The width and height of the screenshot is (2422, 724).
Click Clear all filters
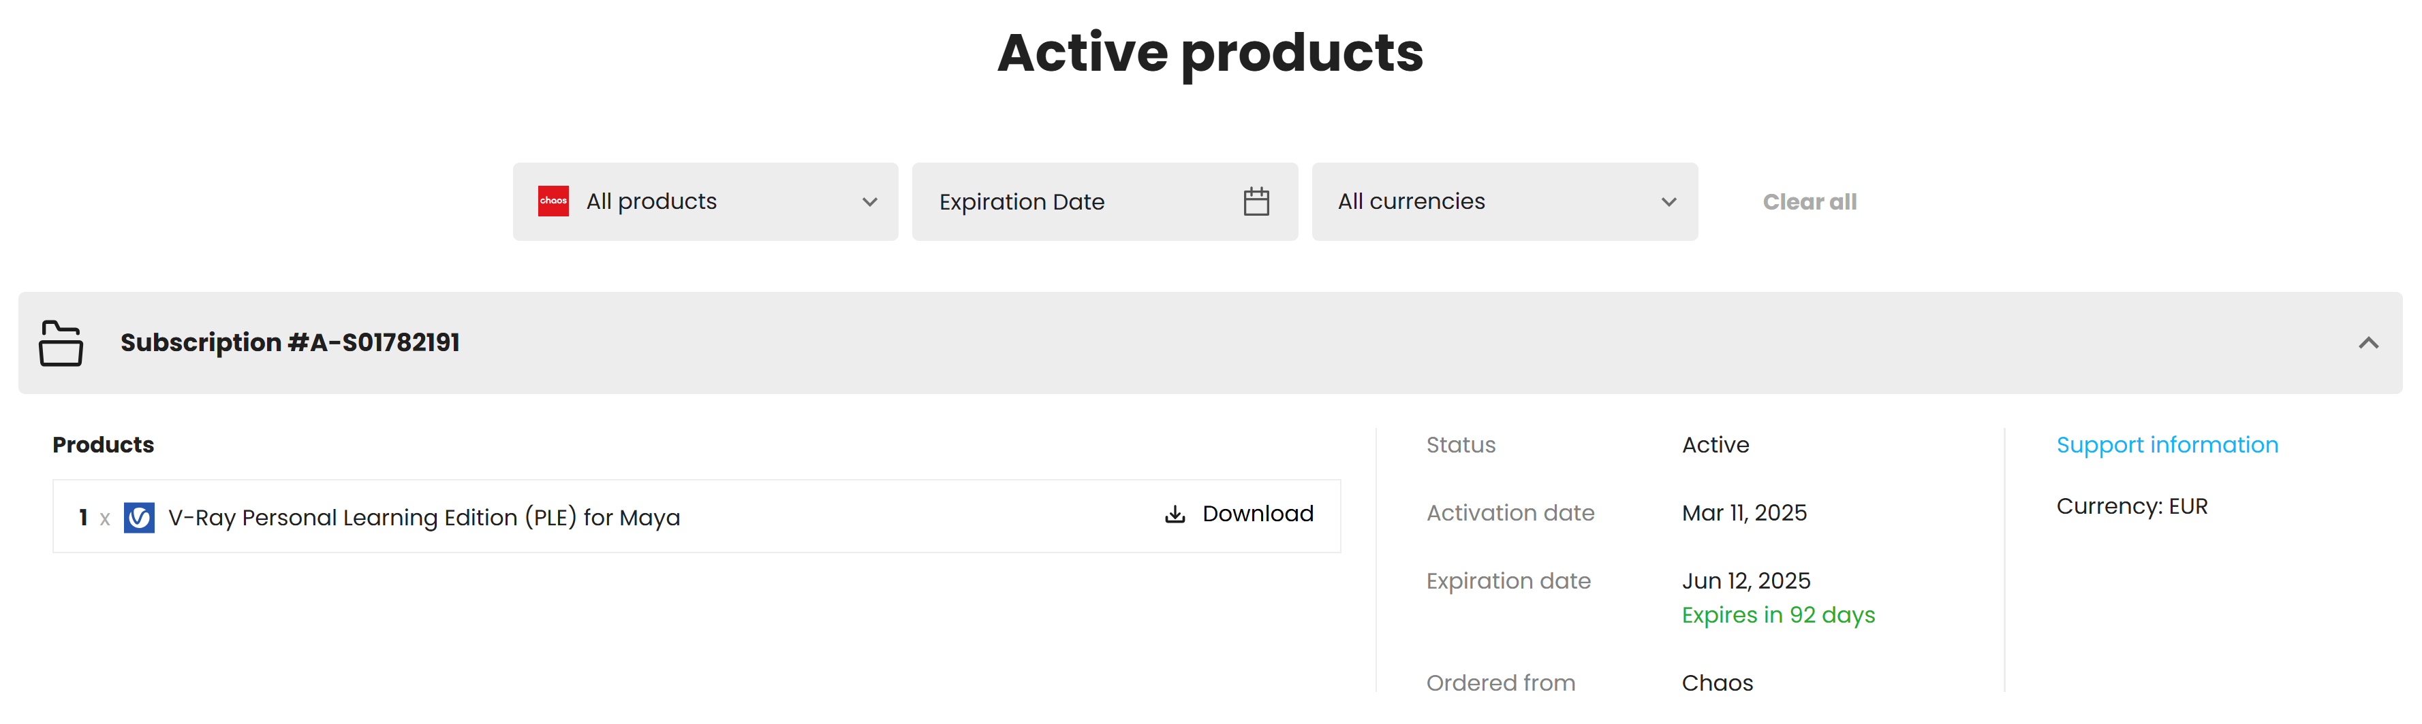click(x=1809, y=202)
